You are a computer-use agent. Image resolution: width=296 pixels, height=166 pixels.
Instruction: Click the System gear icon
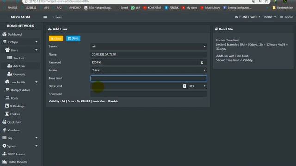pos(4,146)
